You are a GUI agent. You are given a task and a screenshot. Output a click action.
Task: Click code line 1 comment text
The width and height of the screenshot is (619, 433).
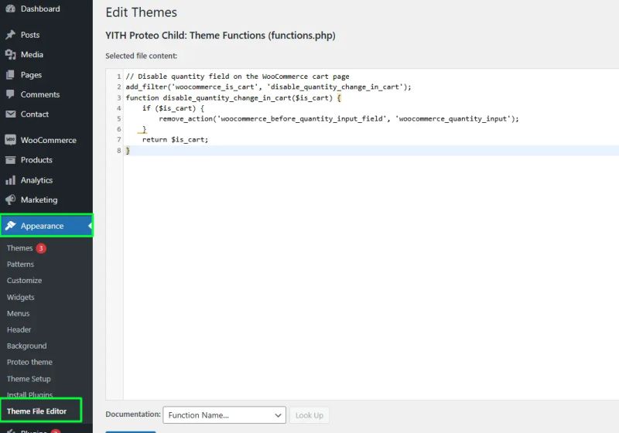tap(238, 76)
